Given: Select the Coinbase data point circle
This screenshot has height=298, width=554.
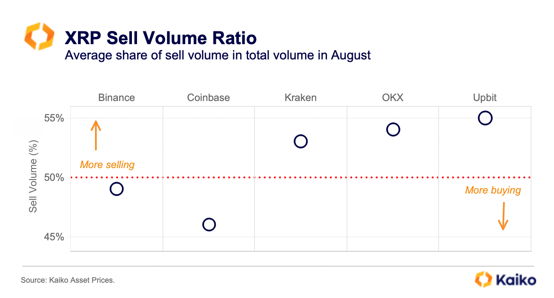Looking at the screenshot, I should 209,225.
